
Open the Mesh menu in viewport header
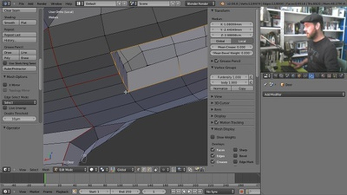46,170
